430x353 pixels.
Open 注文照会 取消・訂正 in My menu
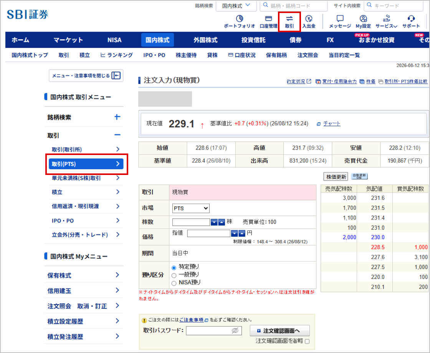84,306
